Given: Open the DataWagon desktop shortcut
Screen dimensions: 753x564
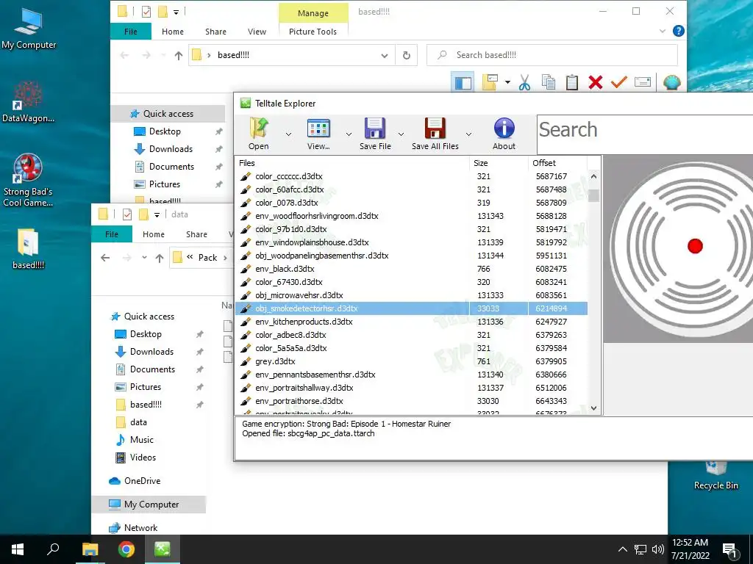Looking at the screenshot, I should [28, 101].
